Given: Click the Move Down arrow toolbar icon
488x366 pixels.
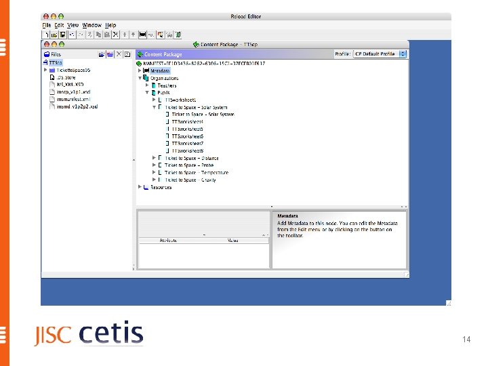Looking at the screenshot, I should [134, 35].
